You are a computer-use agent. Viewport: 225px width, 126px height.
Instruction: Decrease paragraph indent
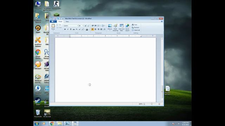tap(92, 26)
